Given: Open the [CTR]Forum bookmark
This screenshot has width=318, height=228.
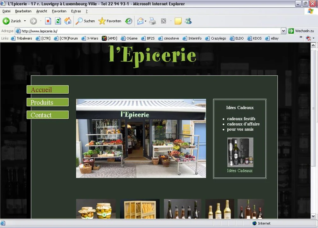Looking at the screenshot, I should tap(66, 38).
